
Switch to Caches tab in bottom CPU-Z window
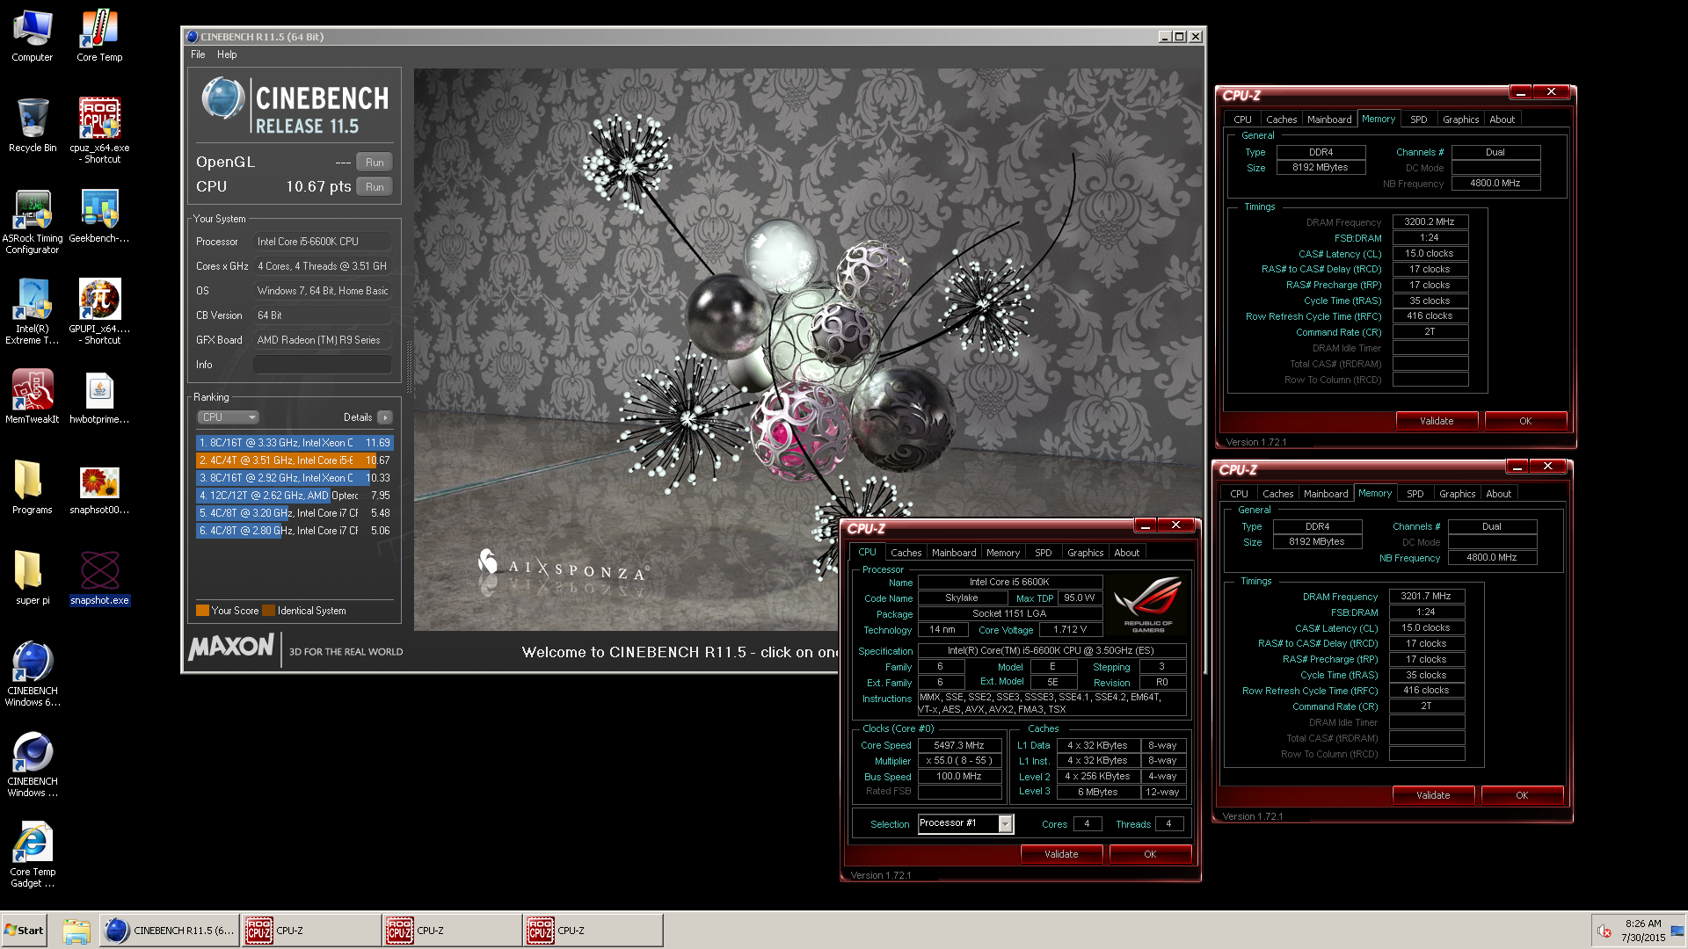906,553
